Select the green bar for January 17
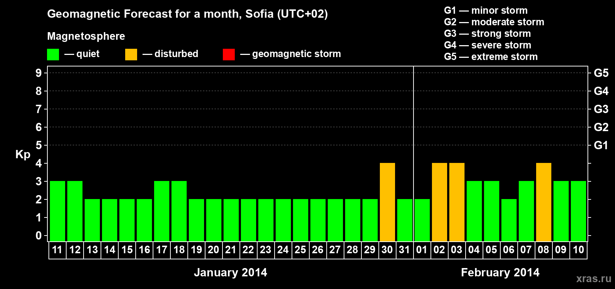The image size is (615, 289). point(162,211)
